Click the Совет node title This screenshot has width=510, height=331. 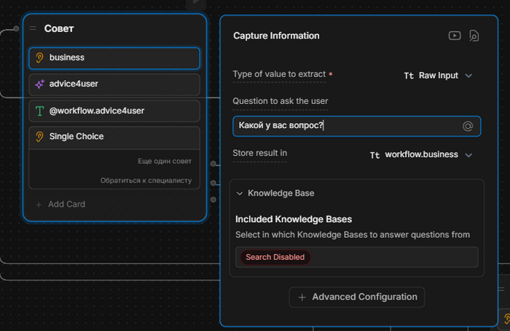tap(59, 28)
